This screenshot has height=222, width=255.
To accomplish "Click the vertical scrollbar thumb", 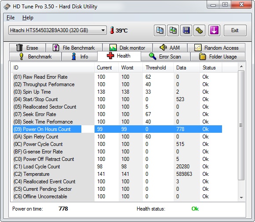I will pyautogui.click(x=241, y=125).
